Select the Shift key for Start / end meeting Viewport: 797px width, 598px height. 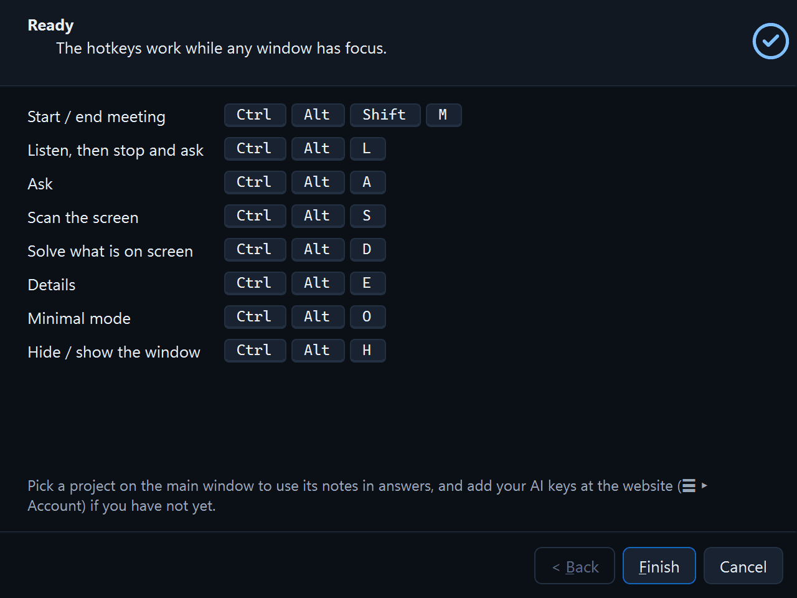point(385,115)
